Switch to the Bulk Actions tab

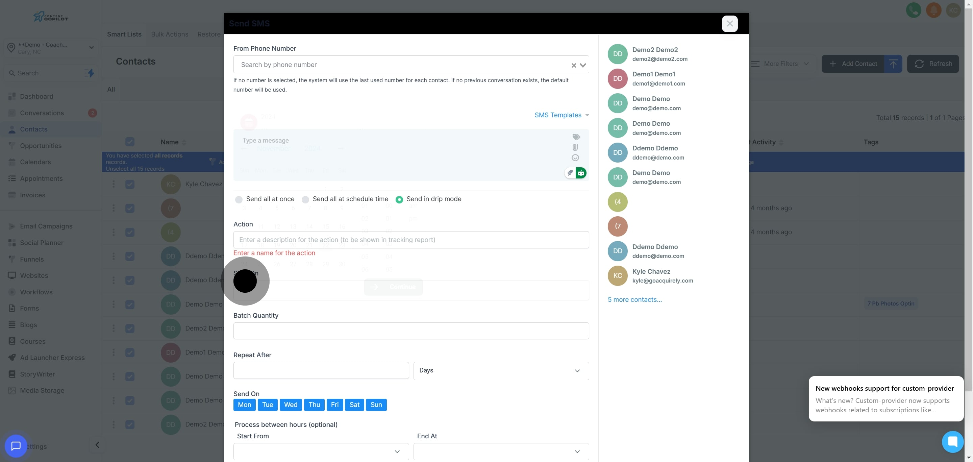pos(170,34)
